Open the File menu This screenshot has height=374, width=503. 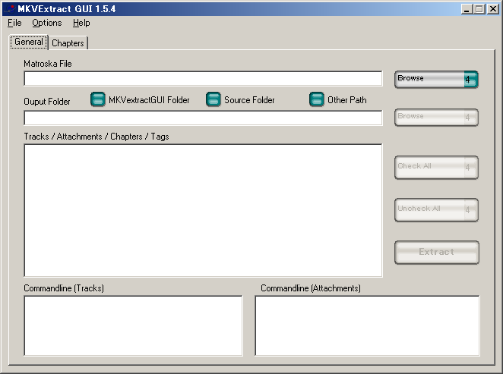14,23
